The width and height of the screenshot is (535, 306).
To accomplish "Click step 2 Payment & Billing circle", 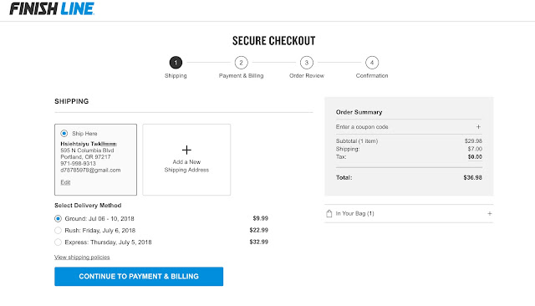I will 242,63.
